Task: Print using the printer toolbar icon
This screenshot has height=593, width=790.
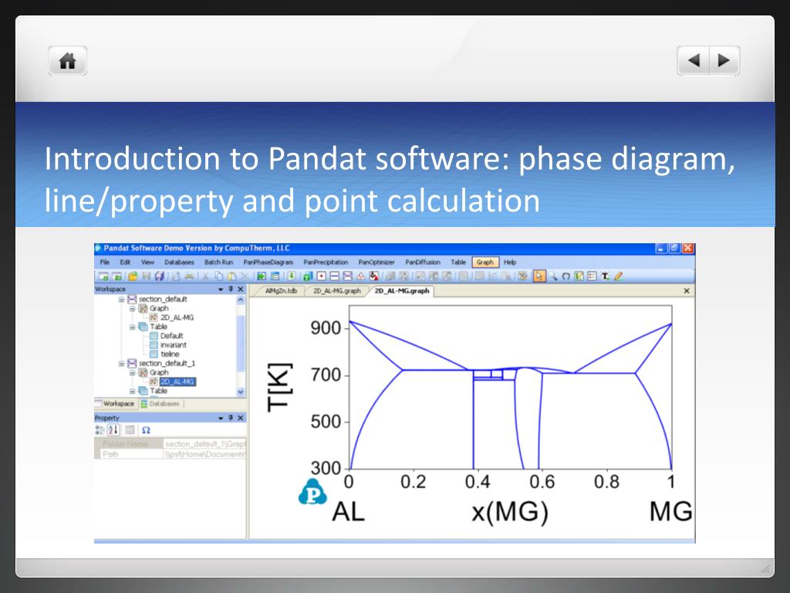Action: pos(190,276)
